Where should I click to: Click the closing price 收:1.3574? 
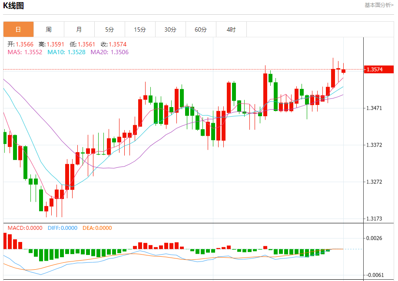(x=114, y=44)
